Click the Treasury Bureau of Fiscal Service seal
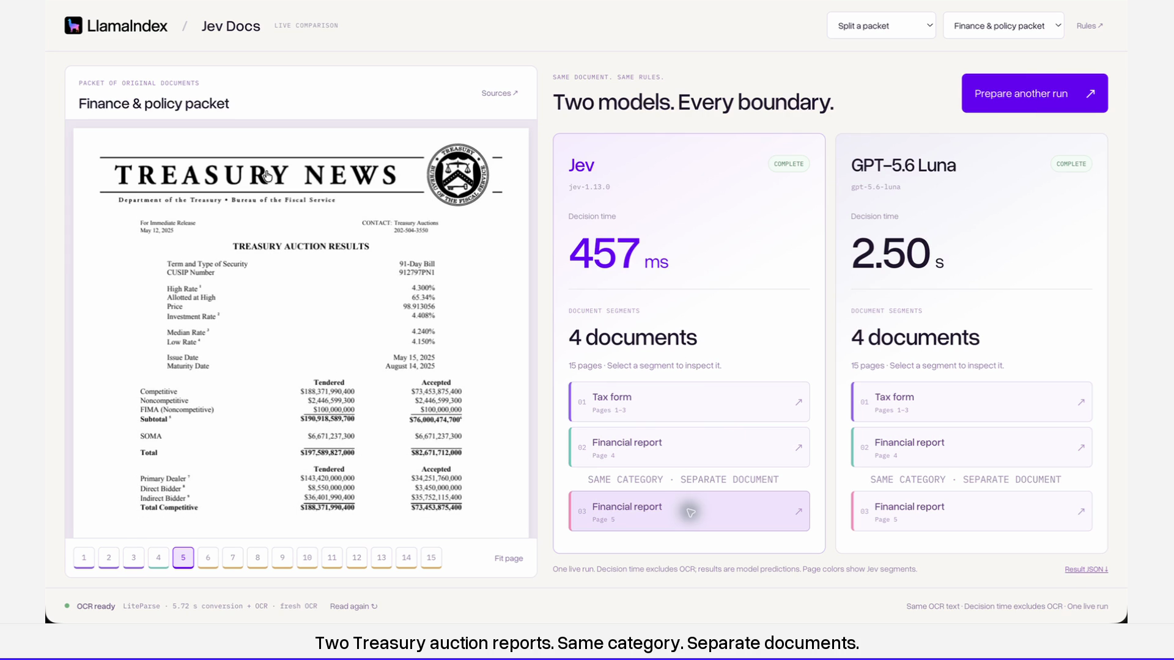Viewport: 1174px width, 660px height. click(x=458, y=175)
